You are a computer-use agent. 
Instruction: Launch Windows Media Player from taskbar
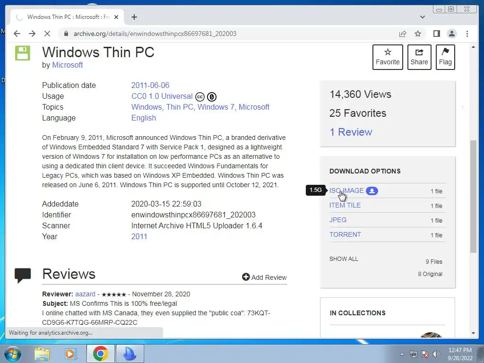click(71, 354)
